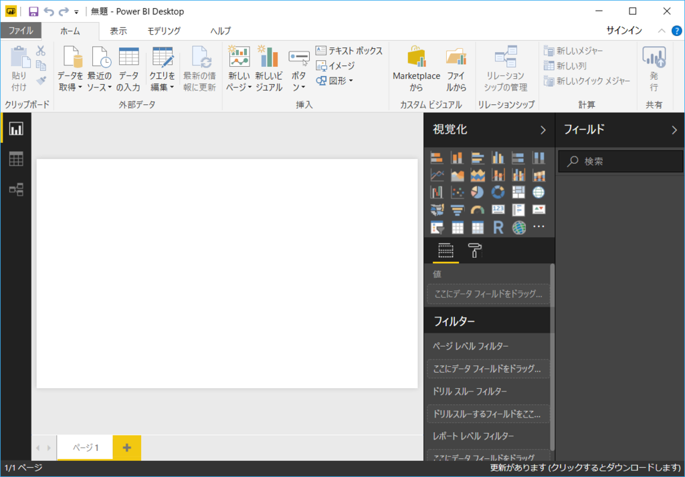The width and height of the screenshot is (685, 477).
Task: Click the Save icon in title bar
Action: coord(33,11)
